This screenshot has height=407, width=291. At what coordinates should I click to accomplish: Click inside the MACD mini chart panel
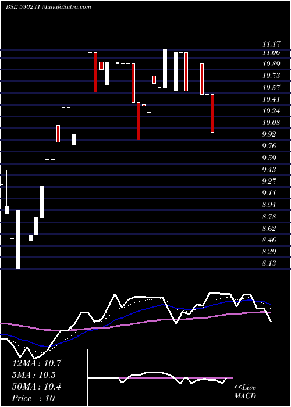(160, 378)
